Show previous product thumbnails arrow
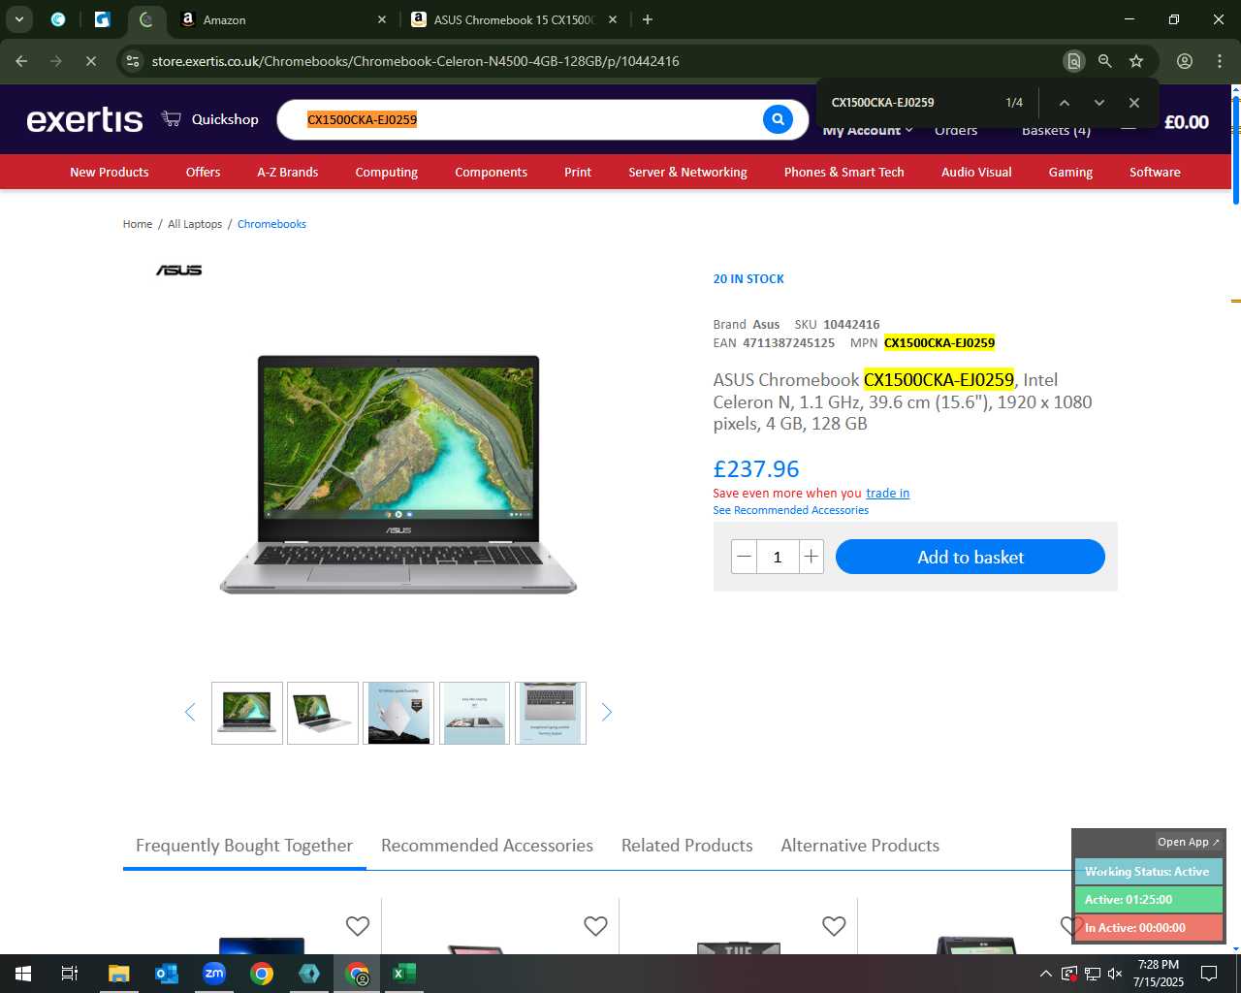This screenshot has height=993, width=1241. [190, 713]
